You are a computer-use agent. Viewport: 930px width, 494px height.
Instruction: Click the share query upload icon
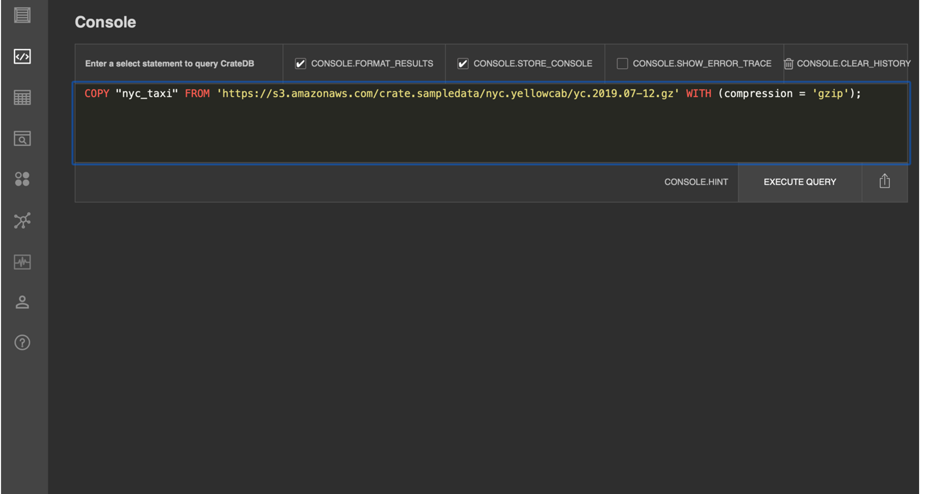coord(884,182)
